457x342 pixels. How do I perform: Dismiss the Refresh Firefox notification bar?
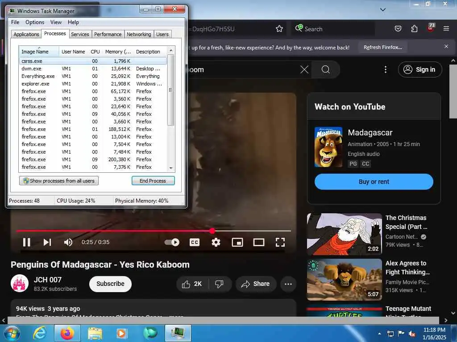point(446,46)
